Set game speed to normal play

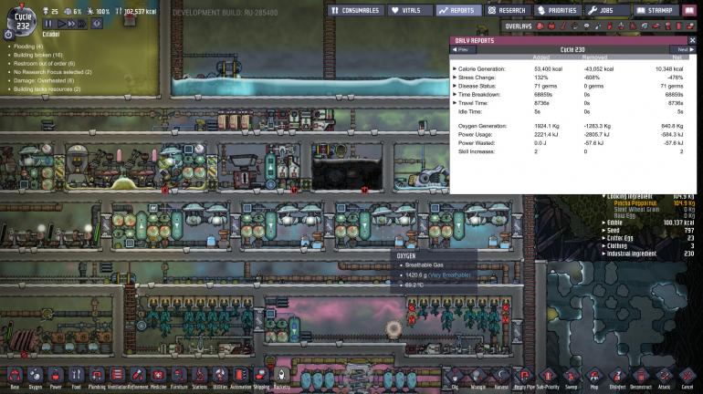pyautogui.click(x=62, y=24)
